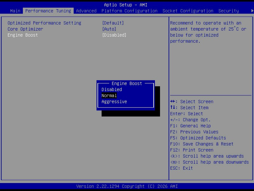
Task: Open the Security tab
Action: [x=229, y=11]
